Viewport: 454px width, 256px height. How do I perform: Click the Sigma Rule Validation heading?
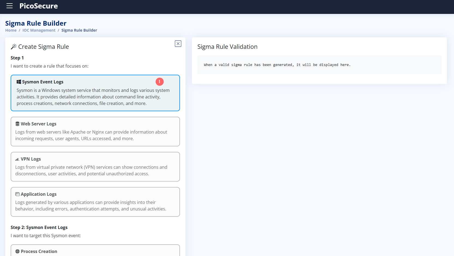pos(227,47)
